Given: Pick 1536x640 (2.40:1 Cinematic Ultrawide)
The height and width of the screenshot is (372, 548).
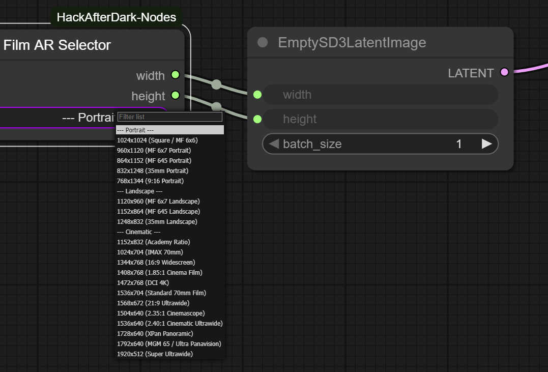Looking at the screenshot, I should [170, 324].
